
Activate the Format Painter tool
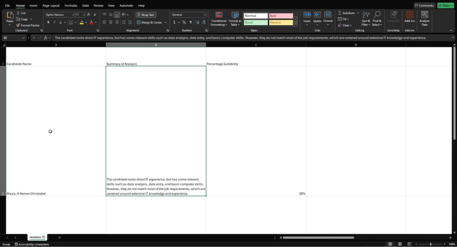[x=28, y=25]
